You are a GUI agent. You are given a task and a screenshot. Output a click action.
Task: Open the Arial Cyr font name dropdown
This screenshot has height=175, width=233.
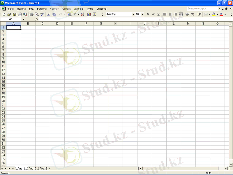133,14
